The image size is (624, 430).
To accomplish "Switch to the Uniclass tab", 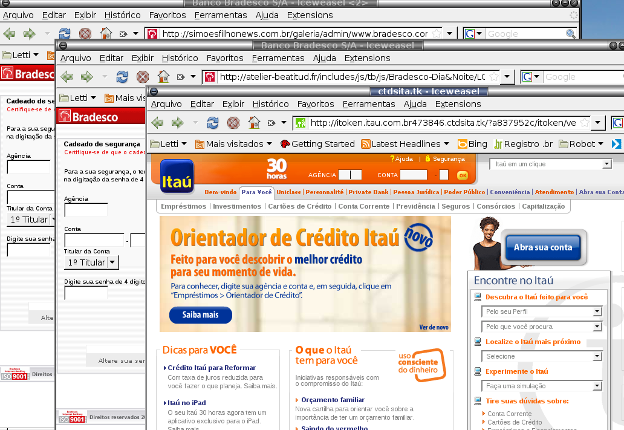I will tap(288, 192).
